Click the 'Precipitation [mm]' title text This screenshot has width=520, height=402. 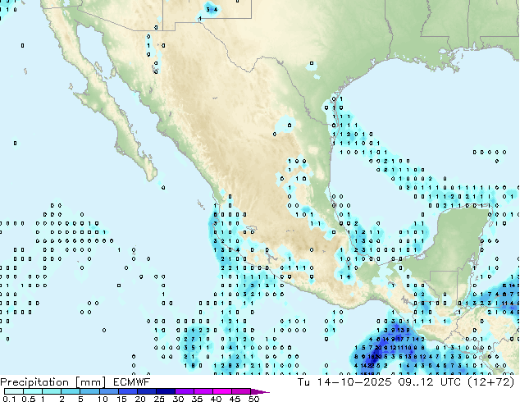click(x=53, y=382)
